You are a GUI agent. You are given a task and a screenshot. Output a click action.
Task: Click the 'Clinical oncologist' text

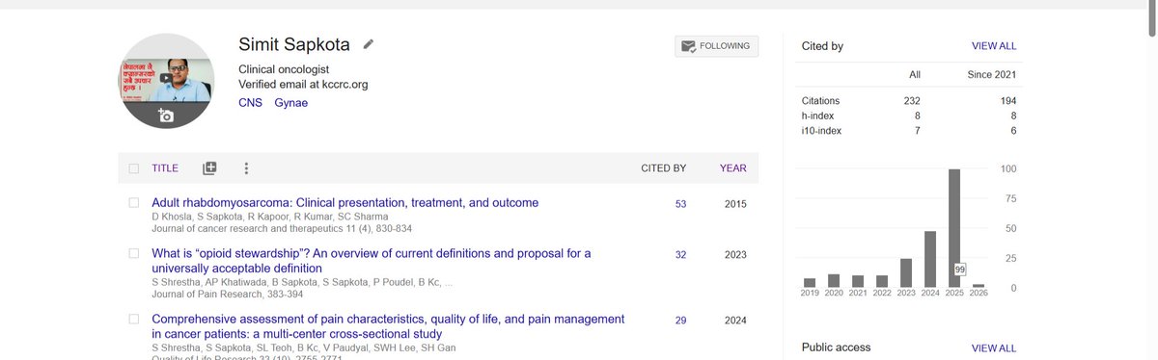point(284,69)
